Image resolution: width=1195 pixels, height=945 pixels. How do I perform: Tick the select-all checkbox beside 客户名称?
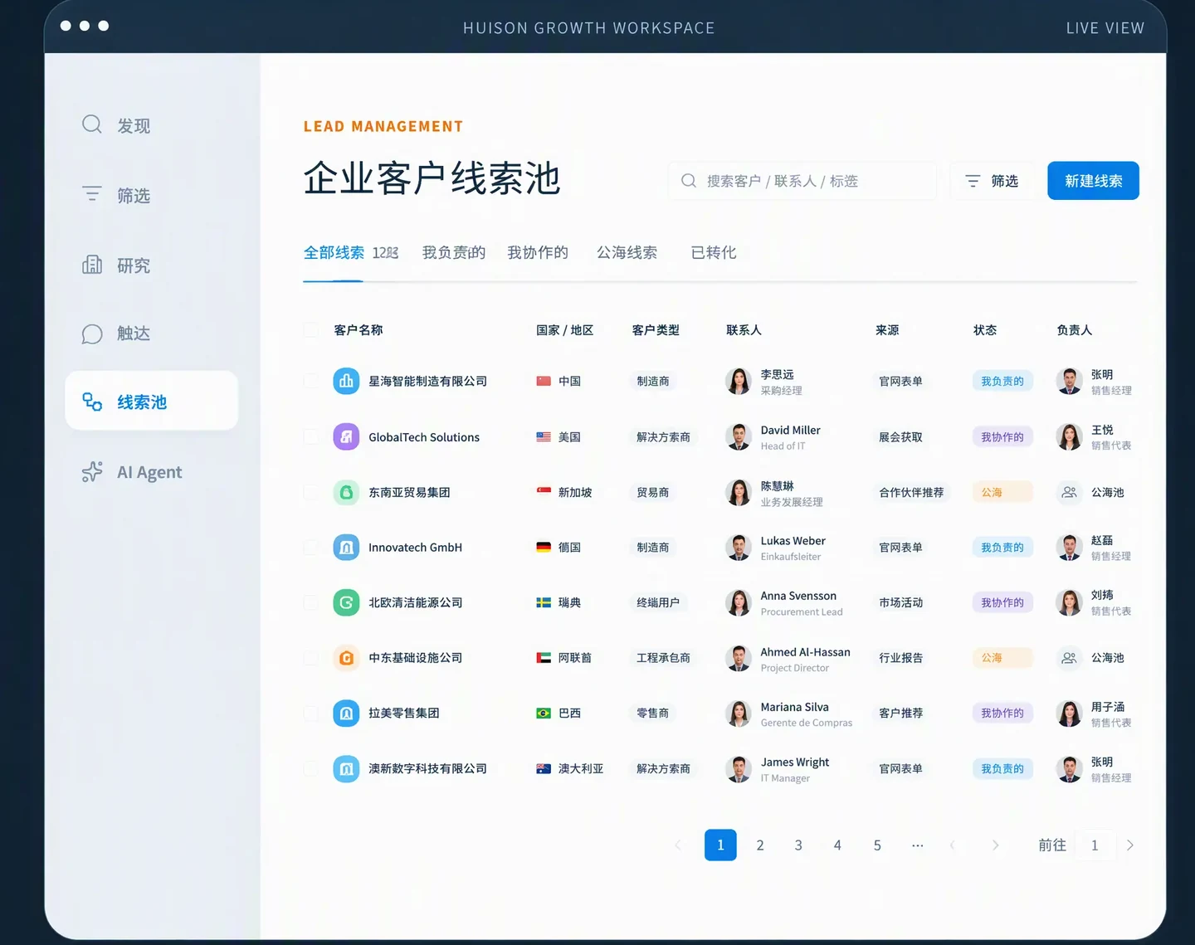tap(310, 330)
